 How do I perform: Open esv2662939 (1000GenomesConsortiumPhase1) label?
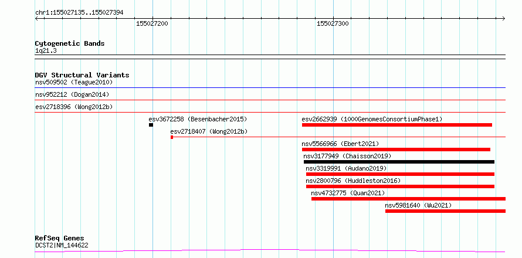pos(372,119)
